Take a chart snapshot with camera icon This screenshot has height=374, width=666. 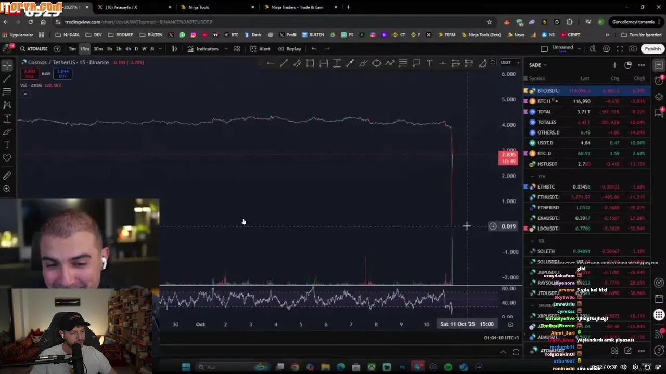click(633, 49)
